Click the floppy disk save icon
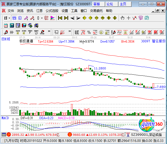Screen dimensions: 167x144 (24, 25)
